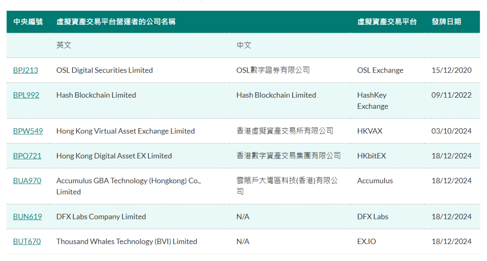The image size is (487, 261).
Task: Select the EX.IO platform cell
Action: click(x=367, y=241)
